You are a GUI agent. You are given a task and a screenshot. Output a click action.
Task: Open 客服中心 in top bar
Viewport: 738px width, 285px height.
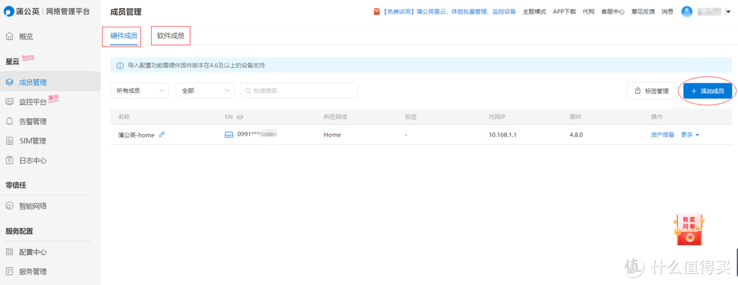(613, 12)
